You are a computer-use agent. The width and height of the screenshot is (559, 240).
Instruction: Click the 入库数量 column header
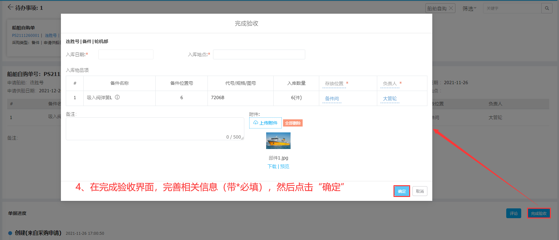coord(296,83)
